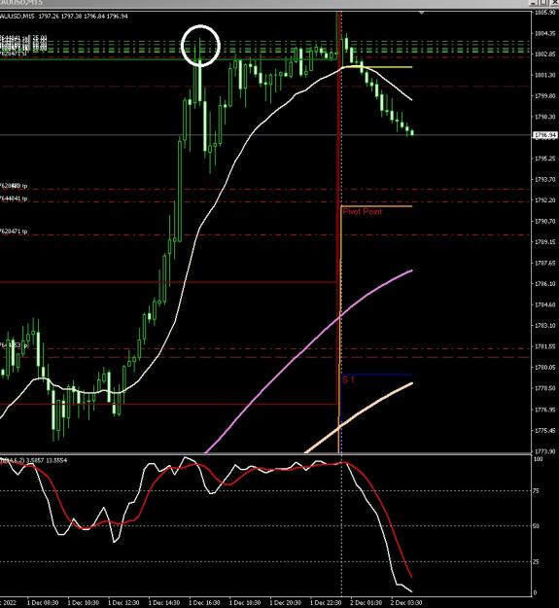
Task: Click the 1 Dec 16:30 time label
Action: (203, 603)
